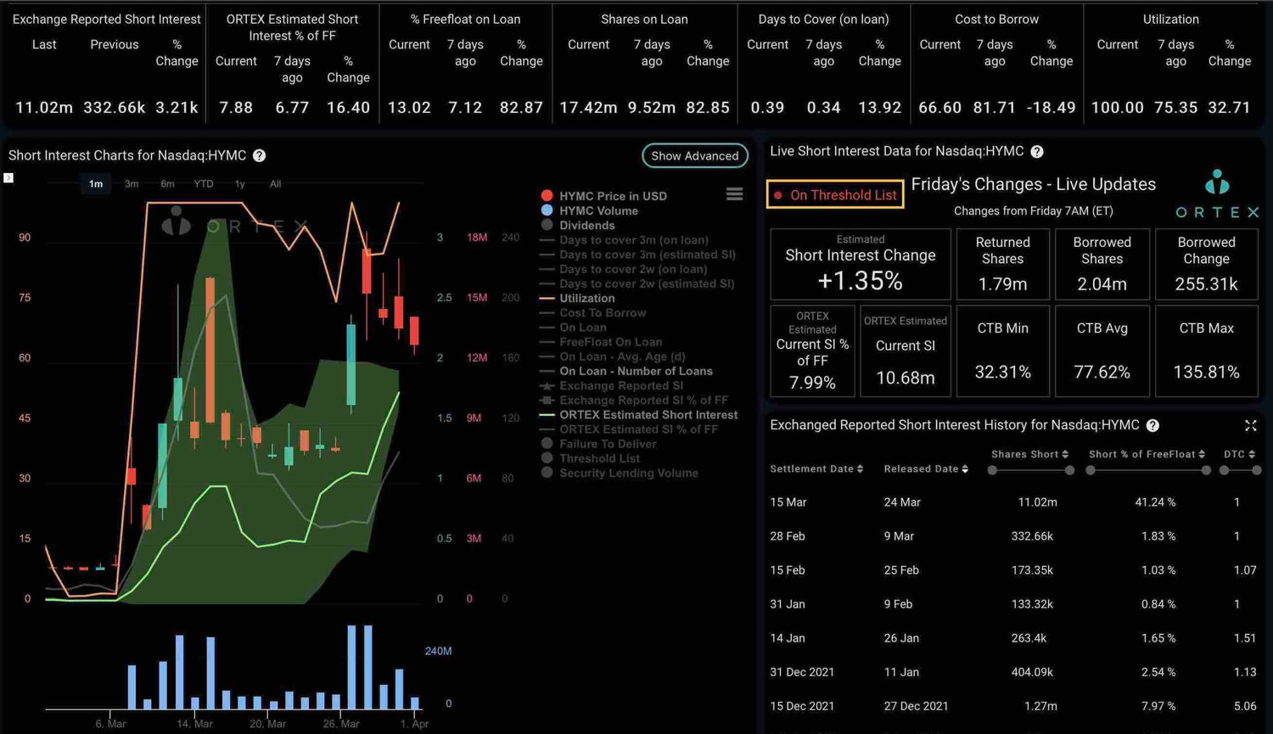The image size is (1273, 734).
Task: Expand Short Interest History to fullscreen
Action: [x=1251, y=426]
